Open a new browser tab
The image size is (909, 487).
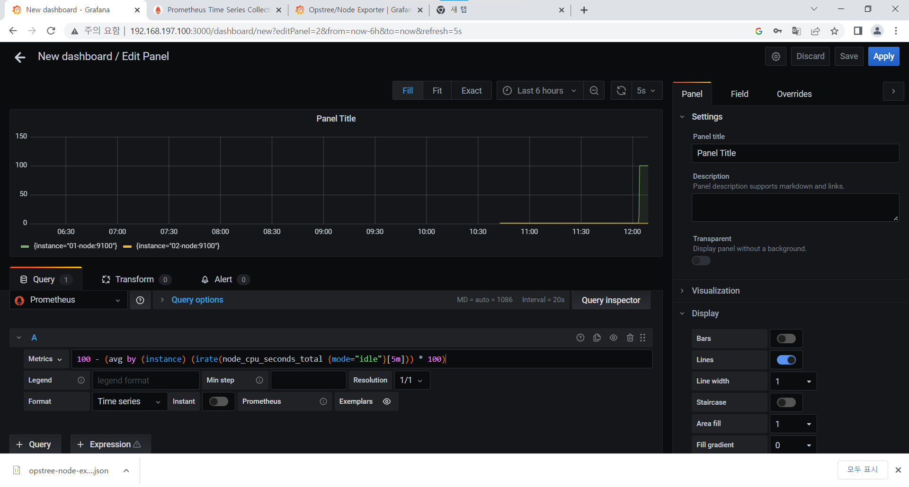tap(584, 10)
